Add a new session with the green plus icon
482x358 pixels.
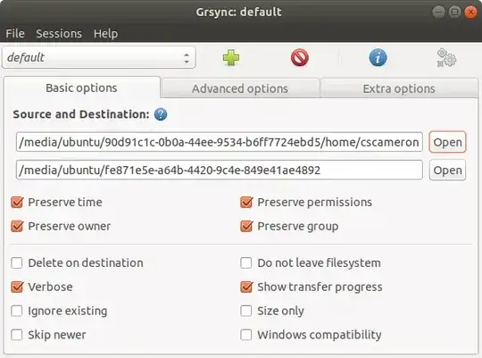(231, 58)
